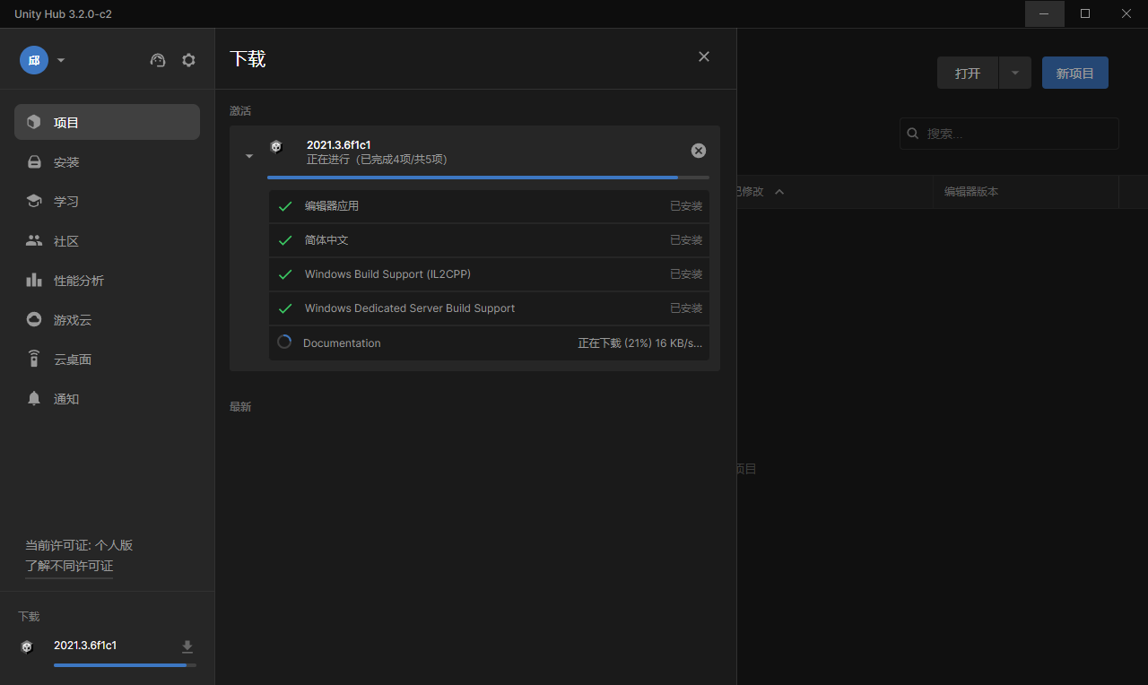The height and width of the screenshot is (685, 1148).
Task: Open preferences gear icon
Action: point(188,60)
